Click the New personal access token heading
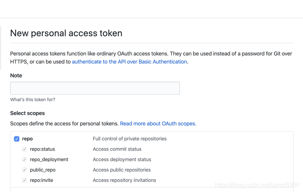Image resolution: width=303 pixels, height=192 pixels. [66, 33]
